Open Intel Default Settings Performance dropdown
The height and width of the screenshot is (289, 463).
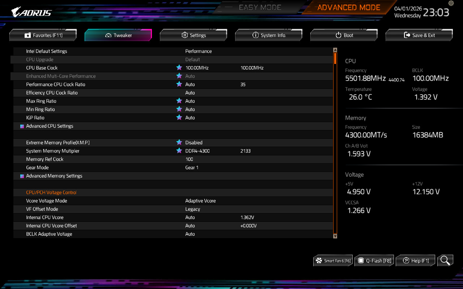(199, 51)
